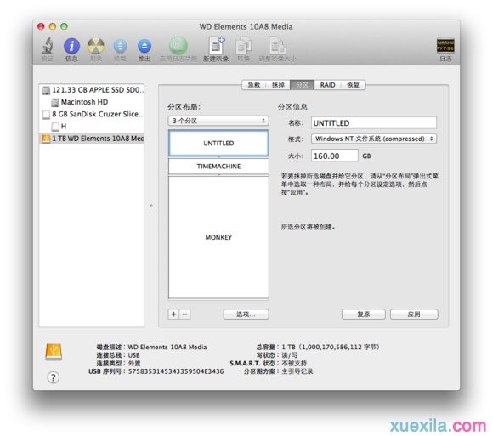Select the TIMEMACHINE partition block

[218, 167]
